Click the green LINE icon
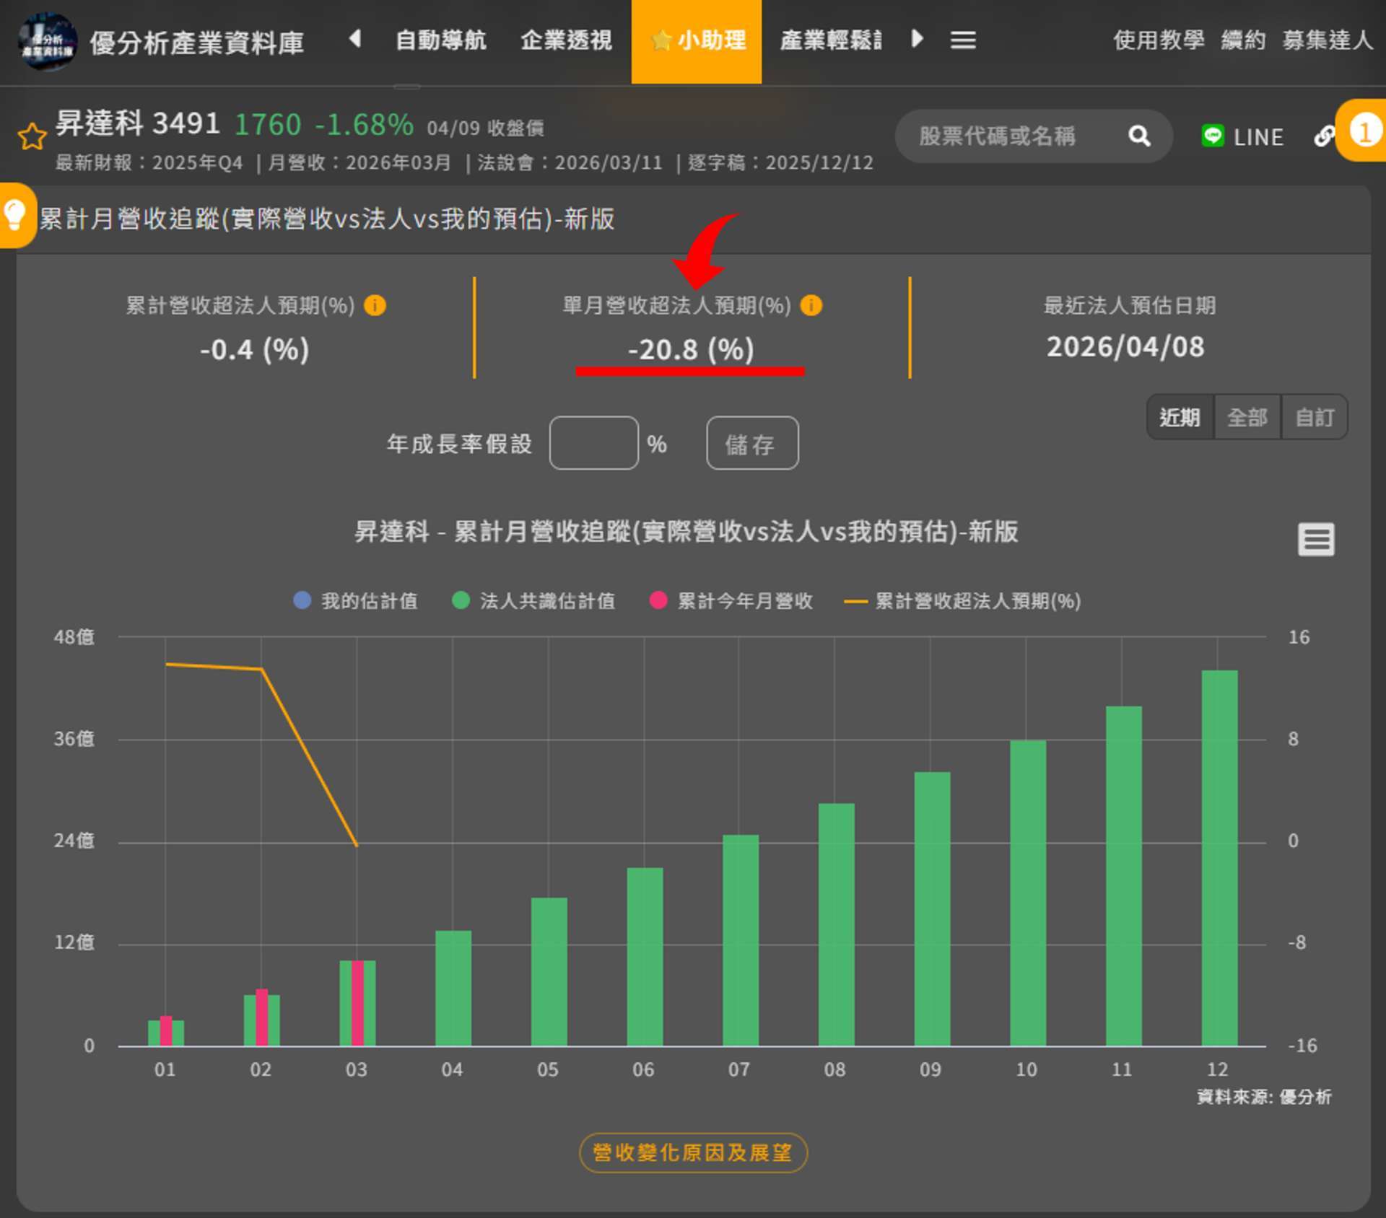Image resolution: width=1386 pixels, height=1218 pixels. click(x=1213, y=136)
